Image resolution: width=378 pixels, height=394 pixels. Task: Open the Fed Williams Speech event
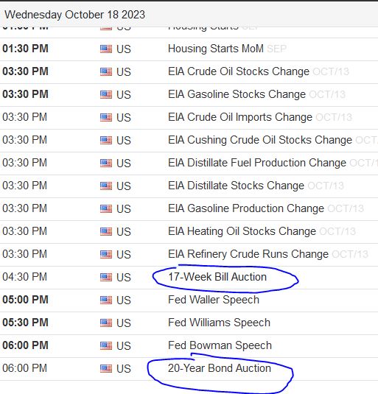click(219, 323)
